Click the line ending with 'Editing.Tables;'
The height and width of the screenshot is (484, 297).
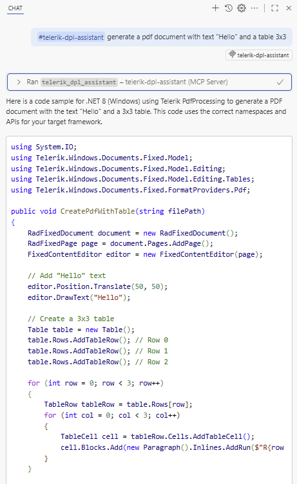tap(132, 179)
